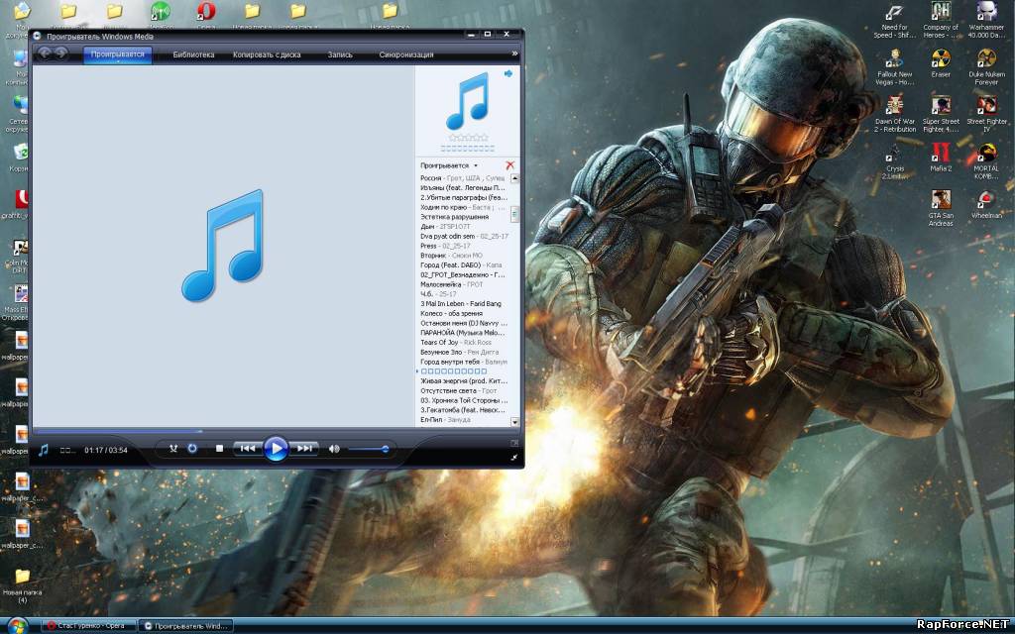Open the Crysis 2 desktop shortcut
1015x634 pixels.
tap(895, 161)
